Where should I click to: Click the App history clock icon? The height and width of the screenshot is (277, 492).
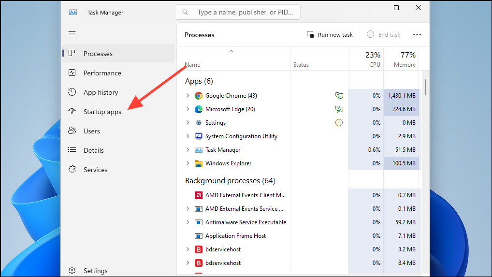72,92
